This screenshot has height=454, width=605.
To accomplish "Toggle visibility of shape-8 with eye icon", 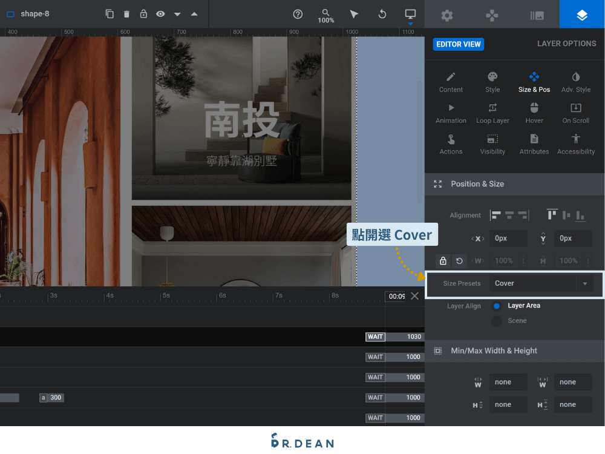I will point(160,14).
